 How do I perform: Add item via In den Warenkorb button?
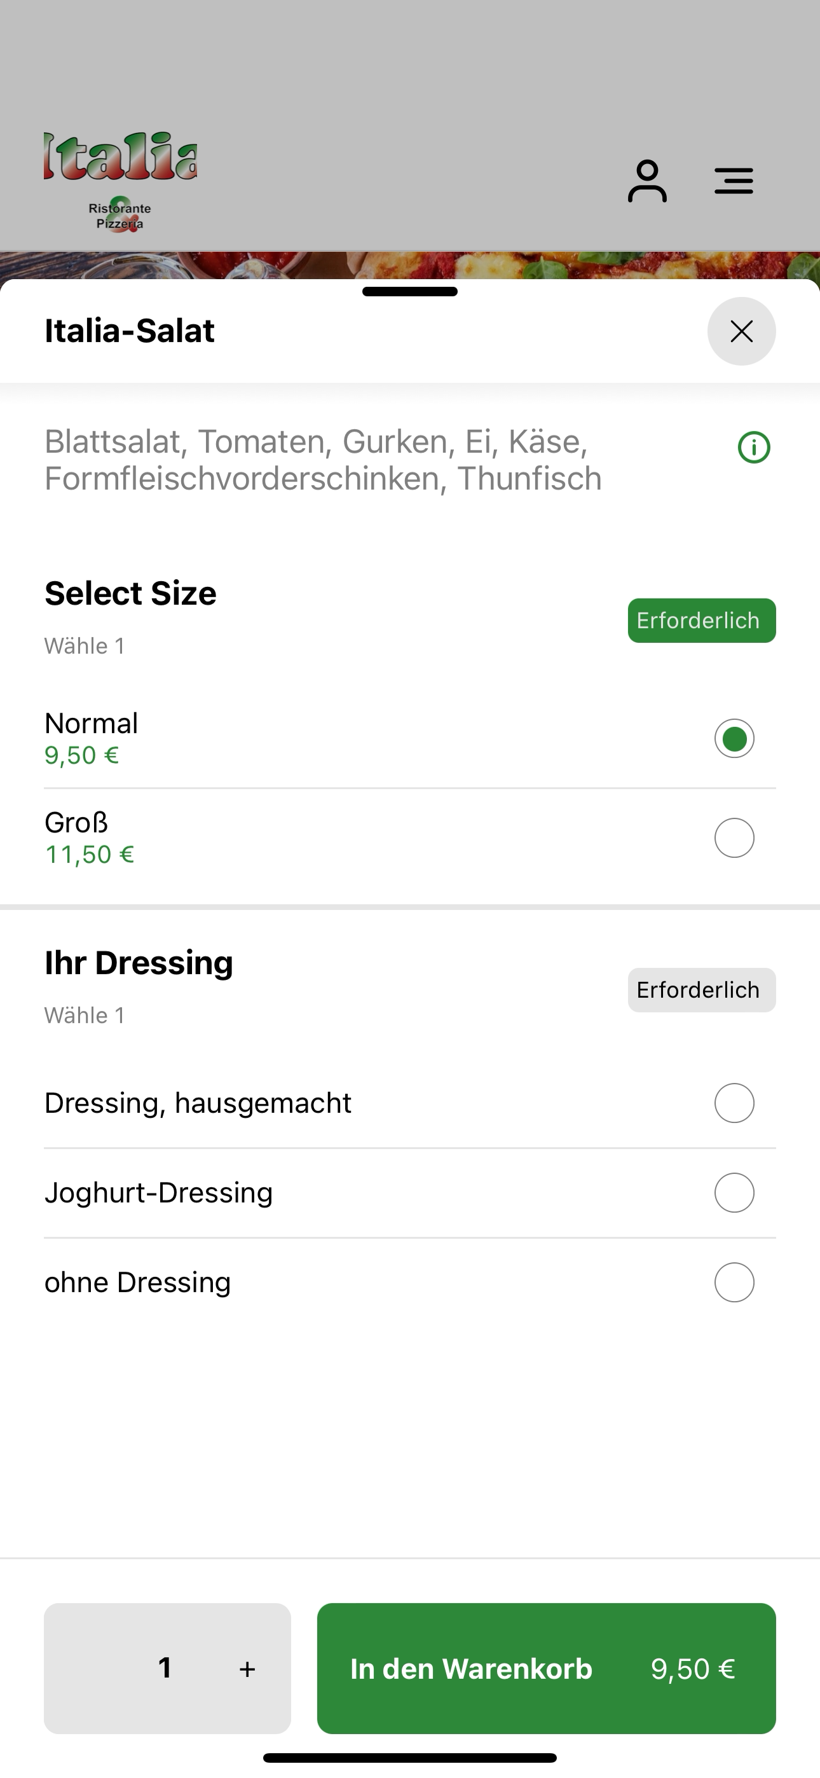[x=546, y=1668]
